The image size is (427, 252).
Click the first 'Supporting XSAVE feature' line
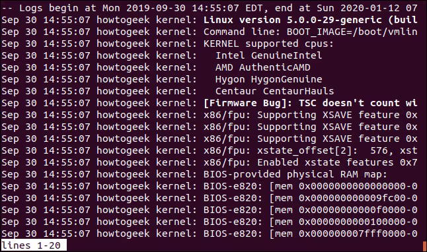[x=209, y=115]
